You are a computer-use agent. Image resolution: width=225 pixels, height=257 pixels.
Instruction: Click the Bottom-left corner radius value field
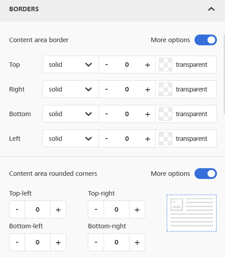[x=38, y=242]
